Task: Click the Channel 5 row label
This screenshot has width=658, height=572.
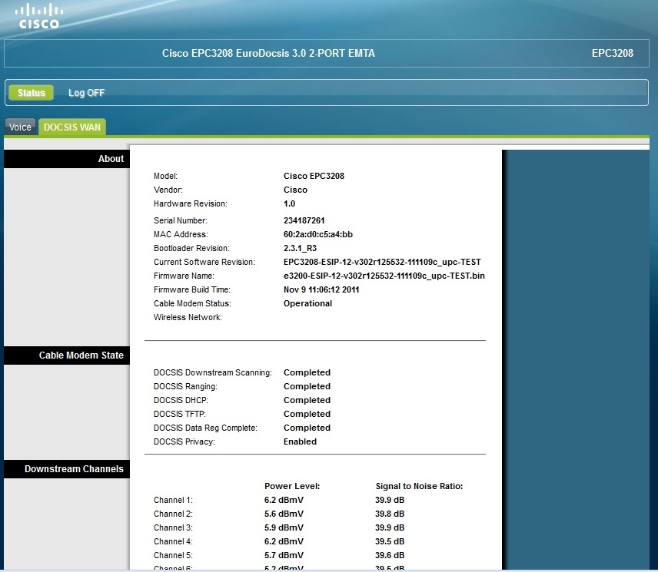Action: (x=173, y=555)
